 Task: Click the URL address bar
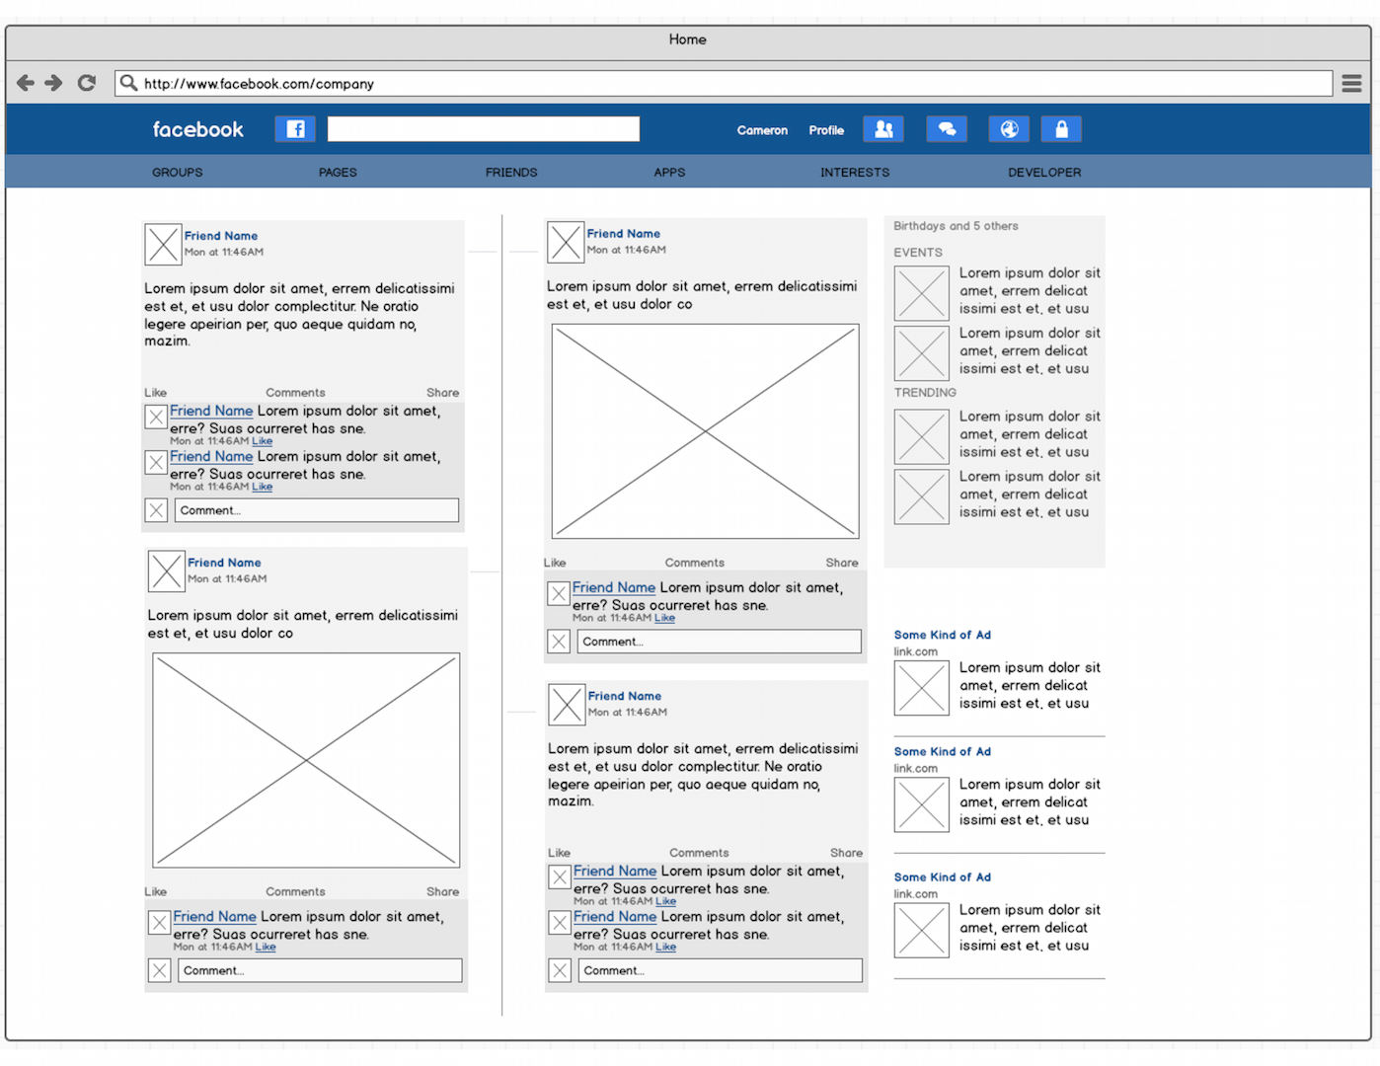tap(730, 84)
